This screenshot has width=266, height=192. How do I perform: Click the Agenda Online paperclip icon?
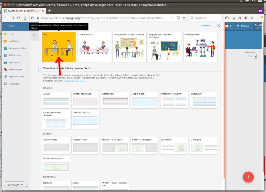[x=5, y=77]
